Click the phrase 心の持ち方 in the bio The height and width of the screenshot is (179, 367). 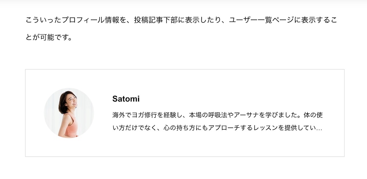179,128
